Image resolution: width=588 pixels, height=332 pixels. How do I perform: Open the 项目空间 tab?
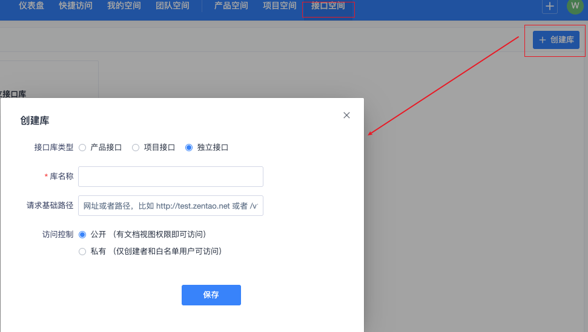(x=280, y=5)
